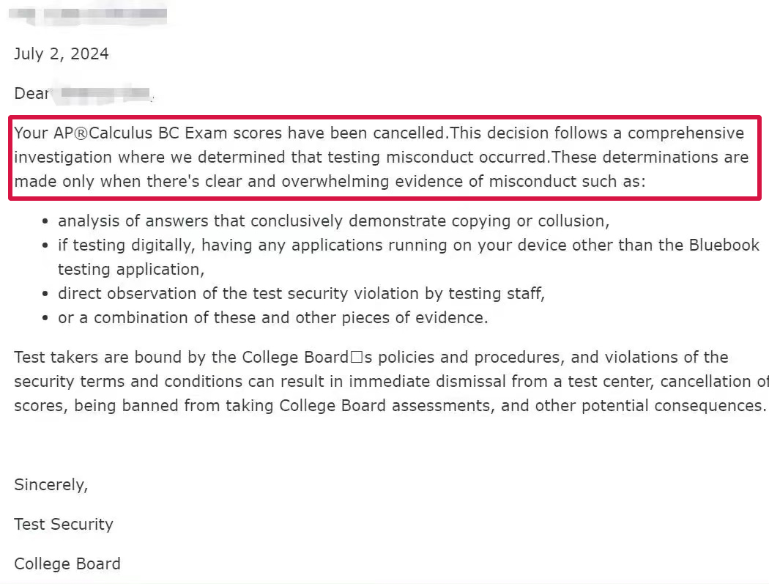
Task: Click the bullet dot before "analysis of answers"
Action: [x=45, y=221]
